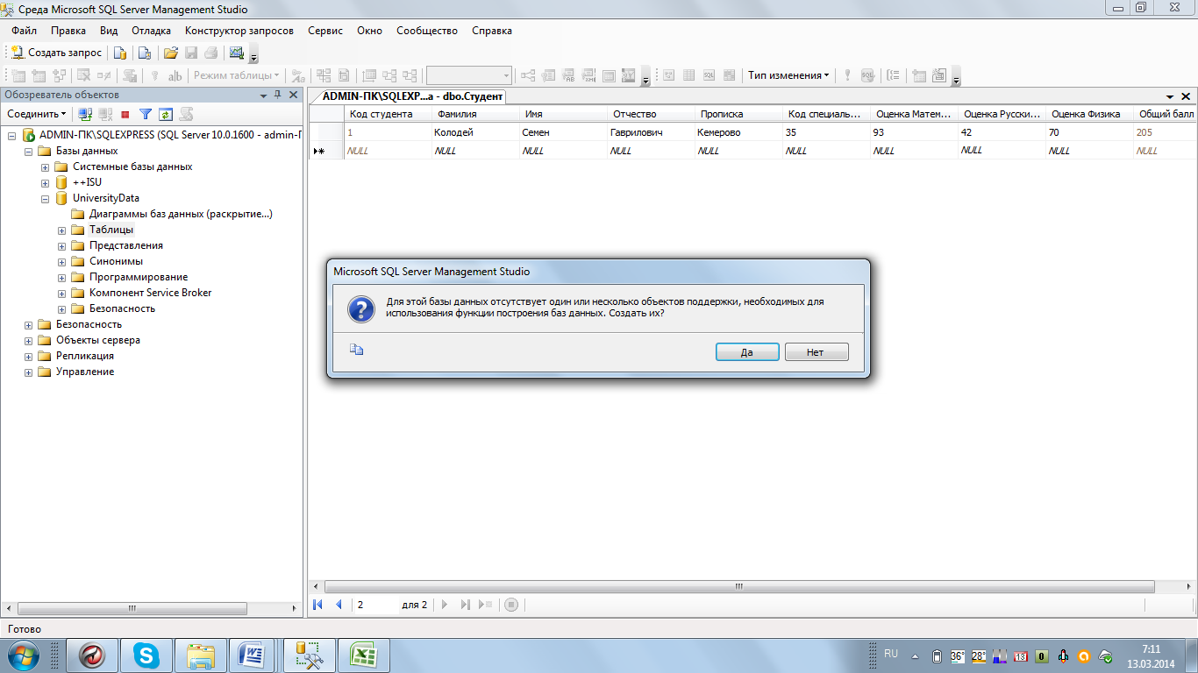1198x673 pixels.
Task: Open the active documents list dropdown arrow
Action: click(1170, 96)
